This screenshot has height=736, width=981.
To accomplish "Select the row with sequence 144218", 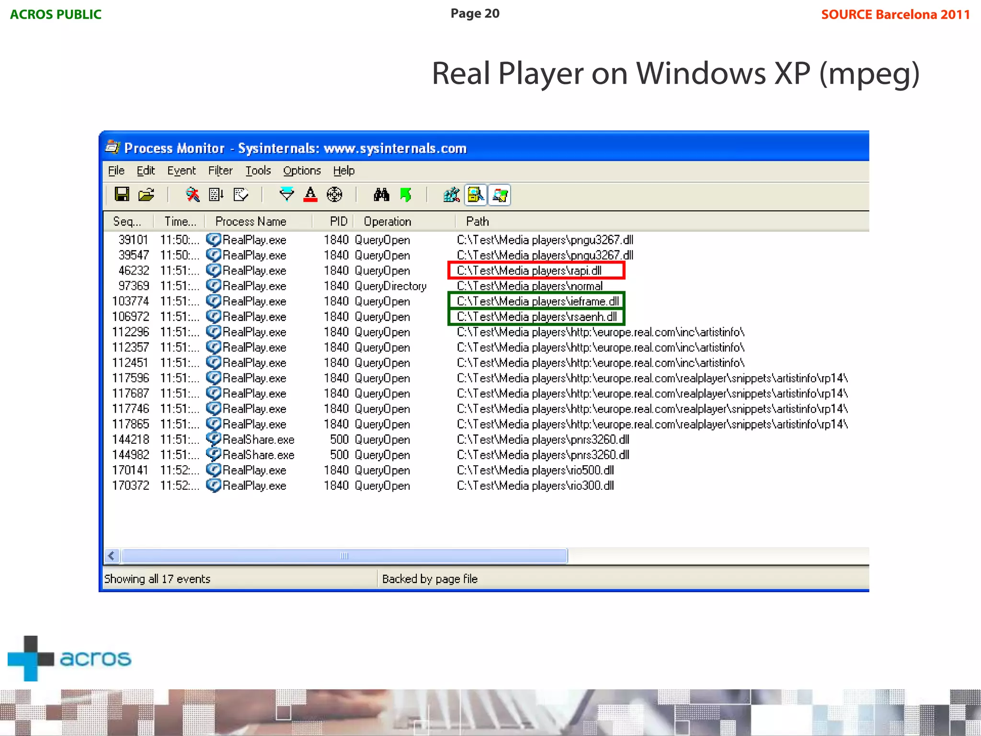I will click(x=486, y=439).
